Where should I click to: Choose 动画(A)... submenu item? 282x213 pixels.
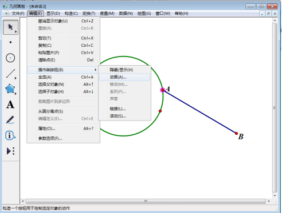coord(125,77)
